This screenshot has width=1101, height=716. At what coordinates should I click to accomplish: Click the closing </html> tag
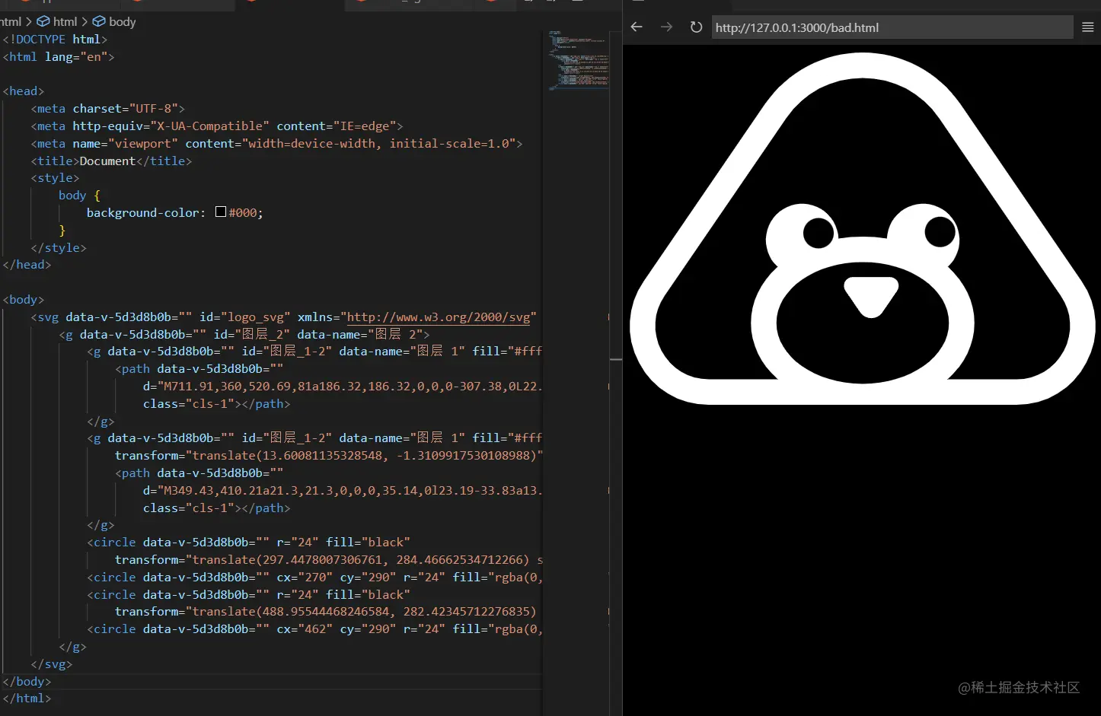coord(27,698)
